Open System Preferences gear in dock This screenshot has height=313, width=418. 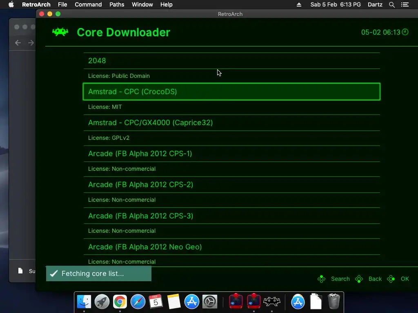(x=210, y=302)
